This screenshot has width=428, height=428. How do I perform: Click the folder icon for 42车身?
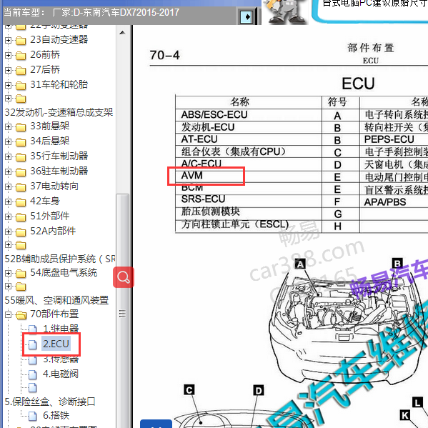pos(21,202)
